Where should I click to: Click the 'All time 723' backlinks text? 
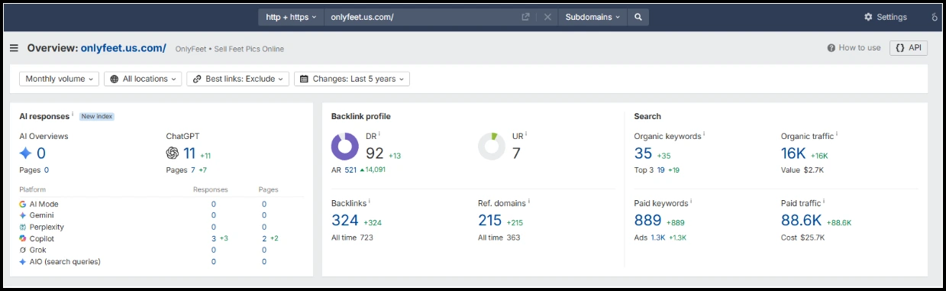(x=352, y=238)
